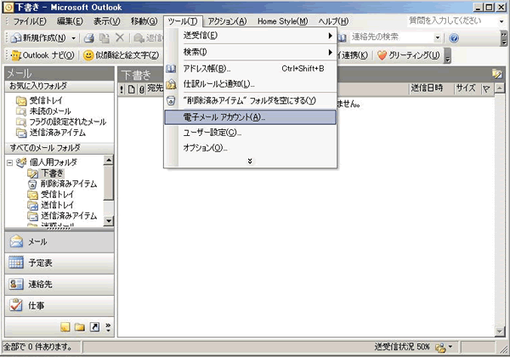The height and width of the screenshot is (357, 510).
Task: Click 新規作成 button
Action: click(38, 38)
